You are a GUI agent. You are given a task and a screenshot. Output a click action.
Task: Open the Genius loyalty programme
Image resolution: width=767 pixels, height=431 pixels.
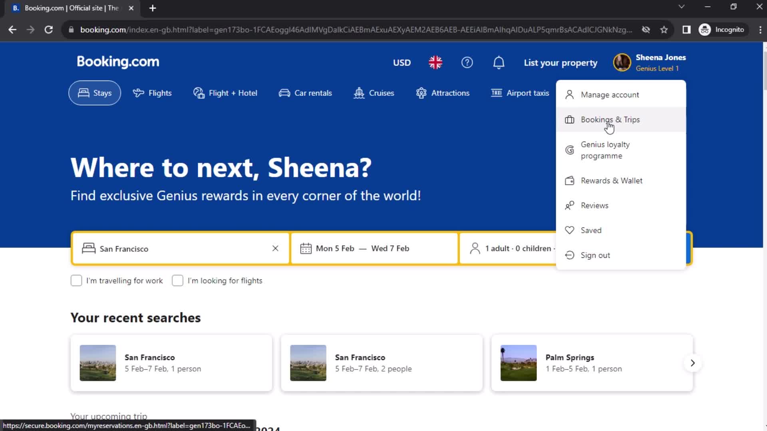605,150
